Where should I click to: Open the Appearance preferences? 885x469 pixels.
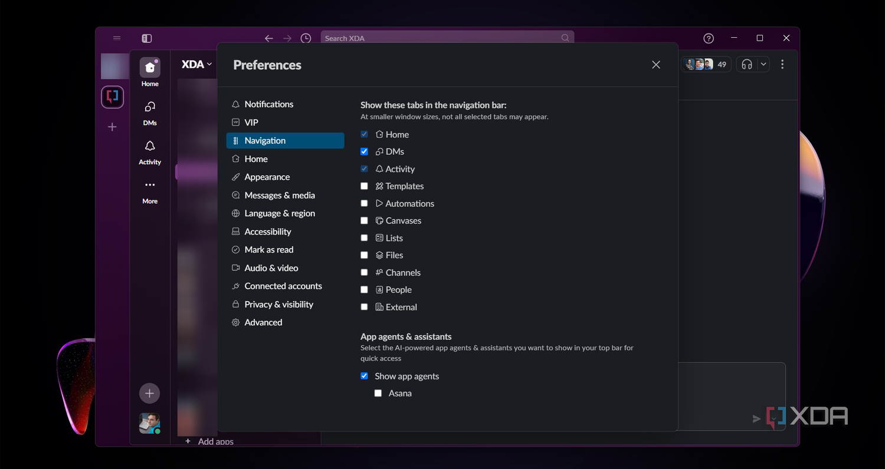286,177
